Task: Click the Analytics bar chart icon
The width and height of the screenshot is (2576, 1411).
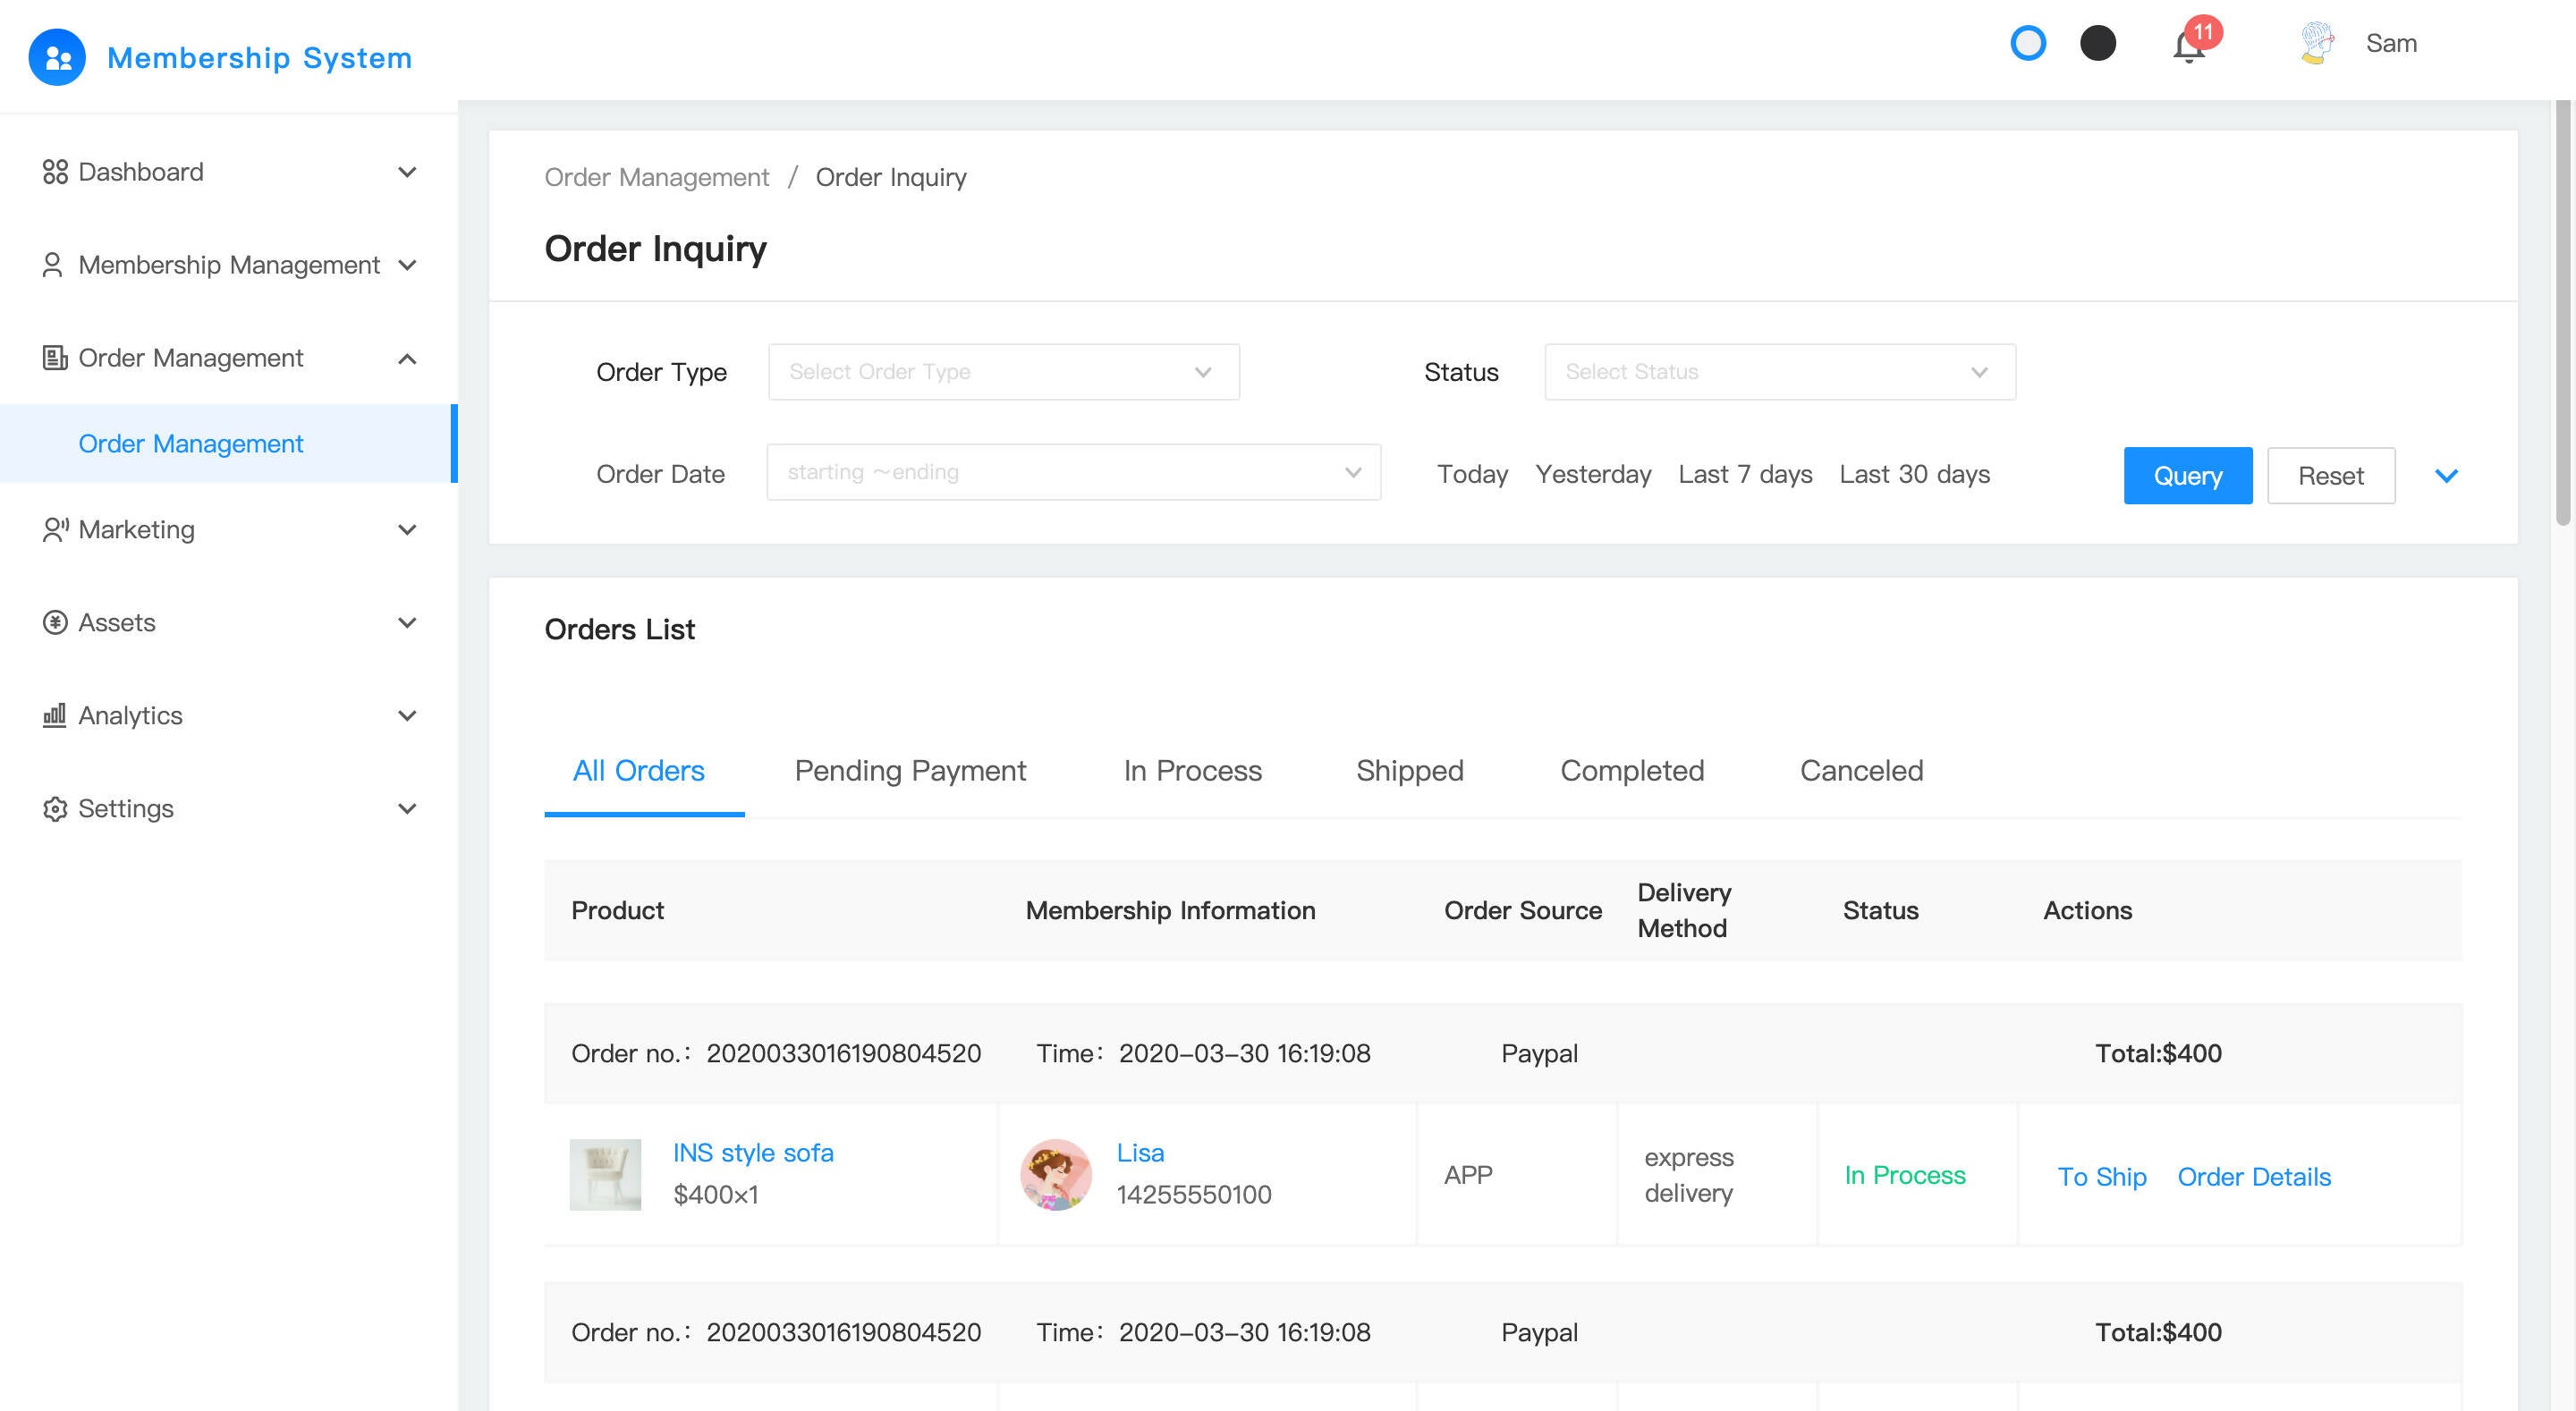Action: [x=55, y=715]
